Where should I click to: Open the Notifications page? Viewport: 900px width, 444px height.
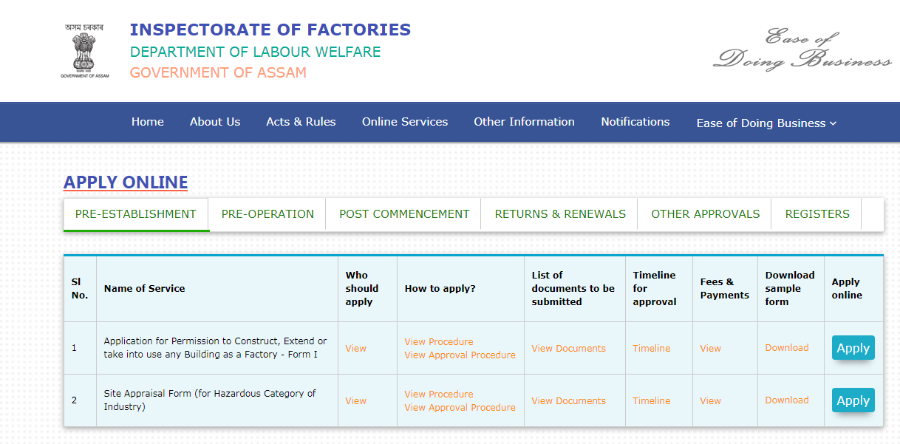635,122
